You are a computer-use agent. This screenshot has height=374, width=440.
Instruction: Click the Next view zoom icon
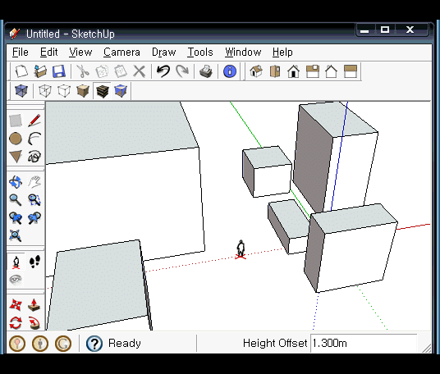[x=34, y=218]
